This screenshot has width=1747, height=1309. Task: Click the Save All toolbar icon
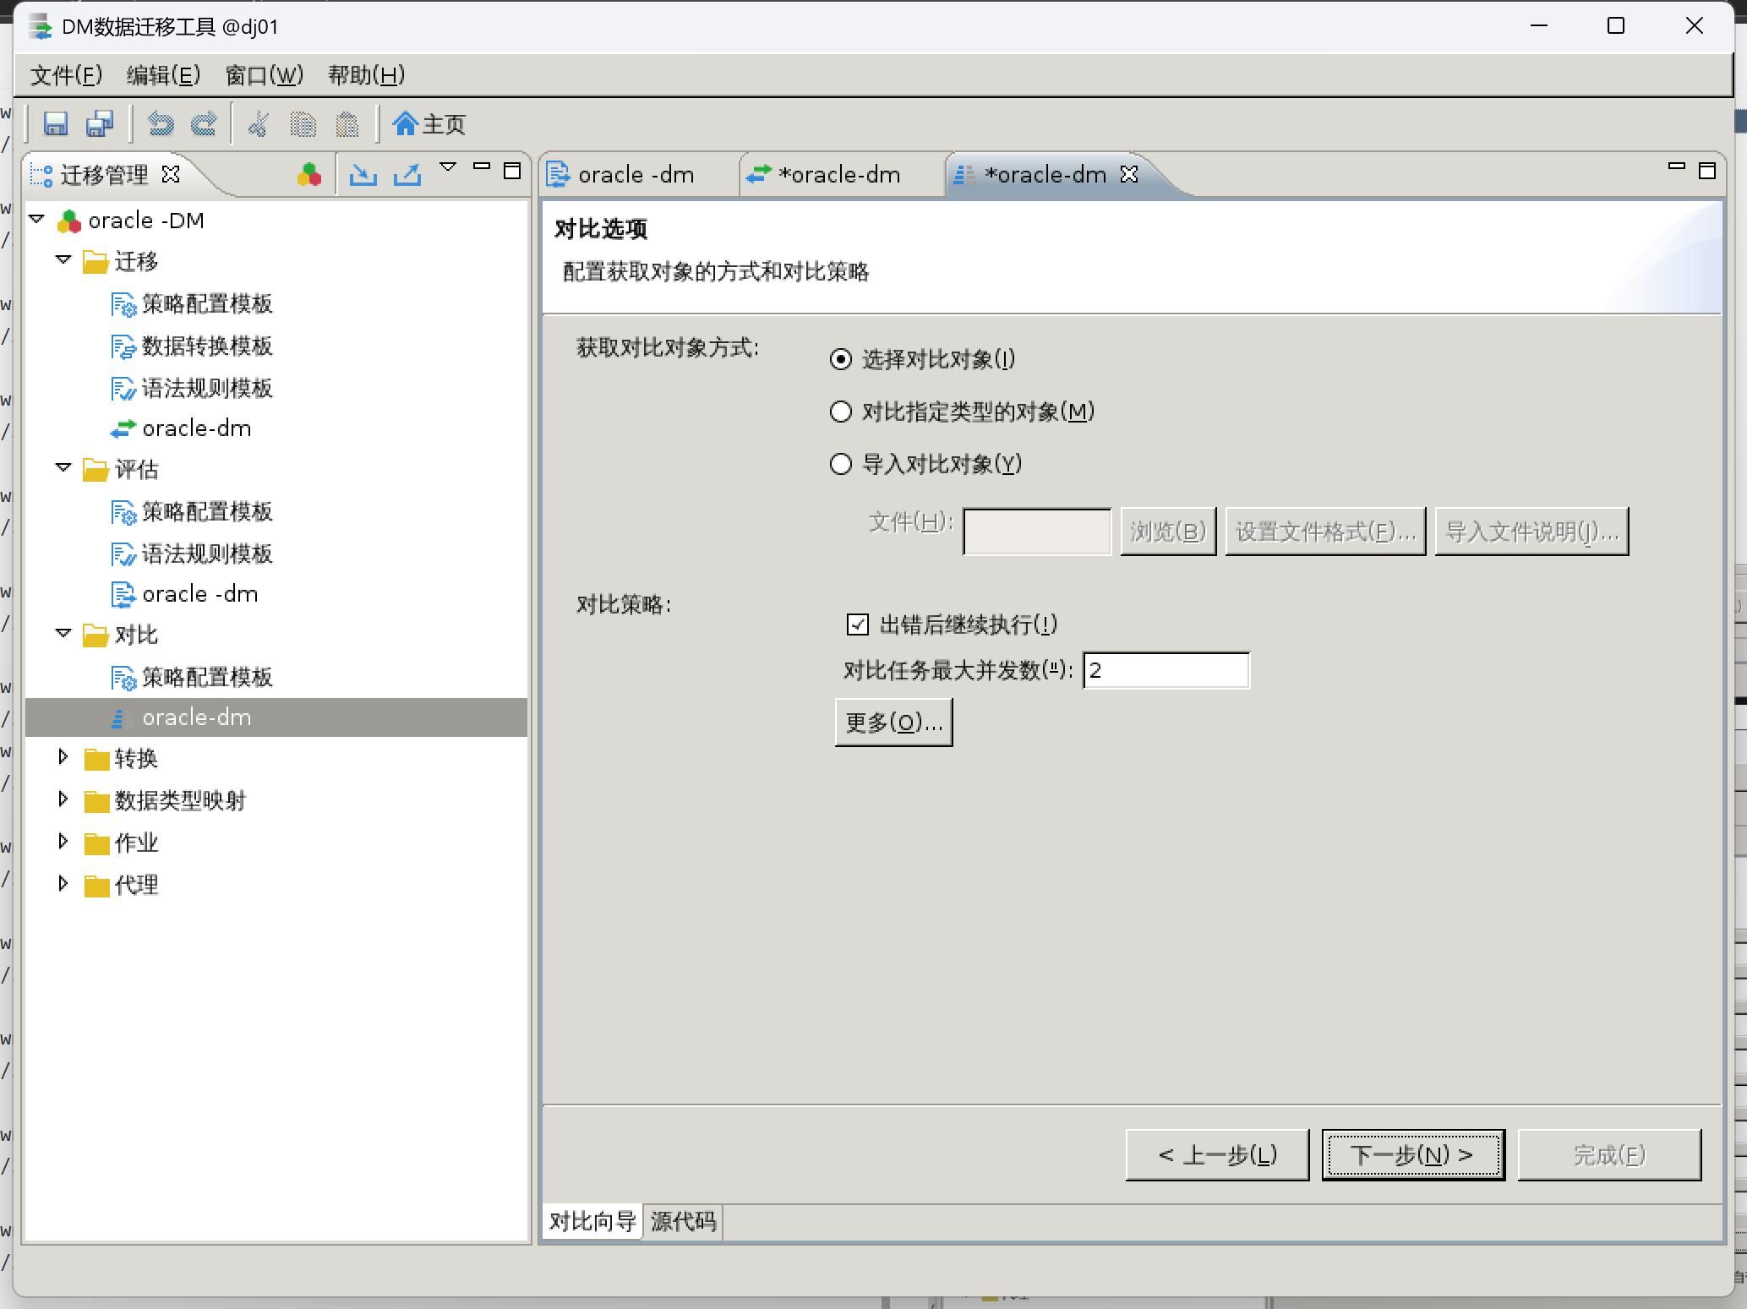click(100, 124)
